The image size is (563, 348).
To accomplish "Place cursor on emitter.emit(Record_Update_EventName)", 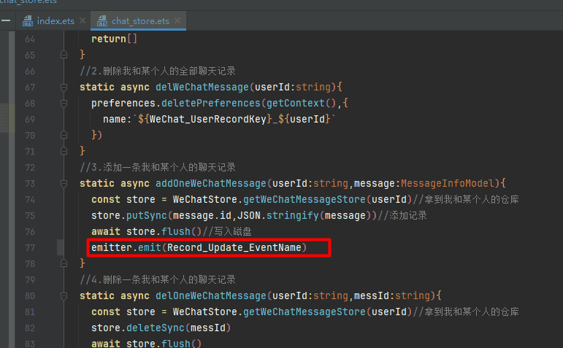I will 199,247.
